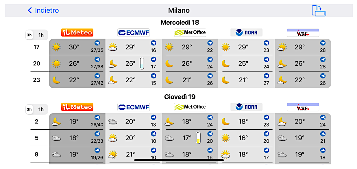The width and height of the screenshot is (357, 169).
Task: Click the Milano title
Action: click(x=179, y=10)
